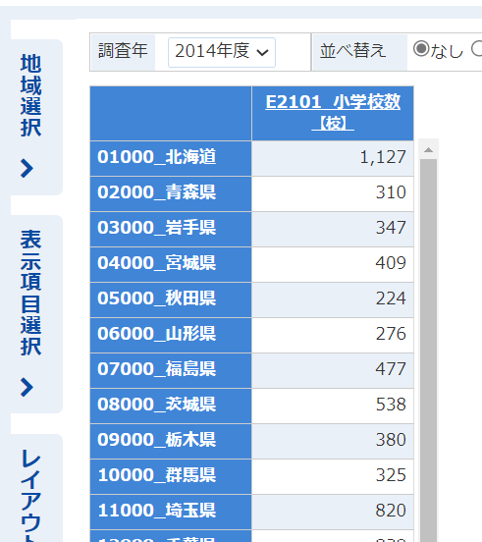482x542 pixels.
Task: Click the value 409 for 宮城県
Action: (x=391, y=263)
